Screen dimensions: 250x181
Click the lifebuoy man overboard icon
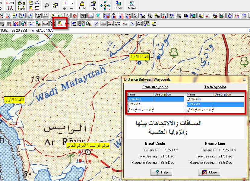[x=74, y=16]
